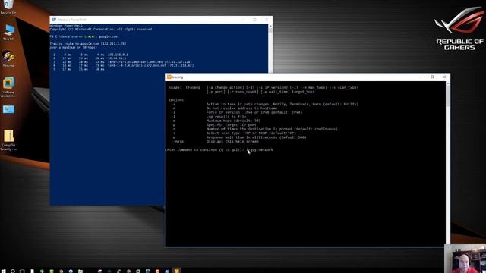Click 'Do not resolve address to hostname' line
486x273 pixels.
click(241, 108)
